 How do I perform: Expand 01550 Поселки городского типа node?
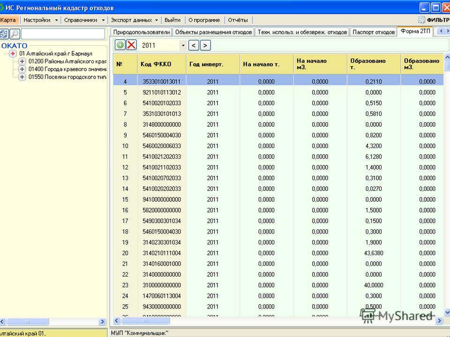[22, 77]
